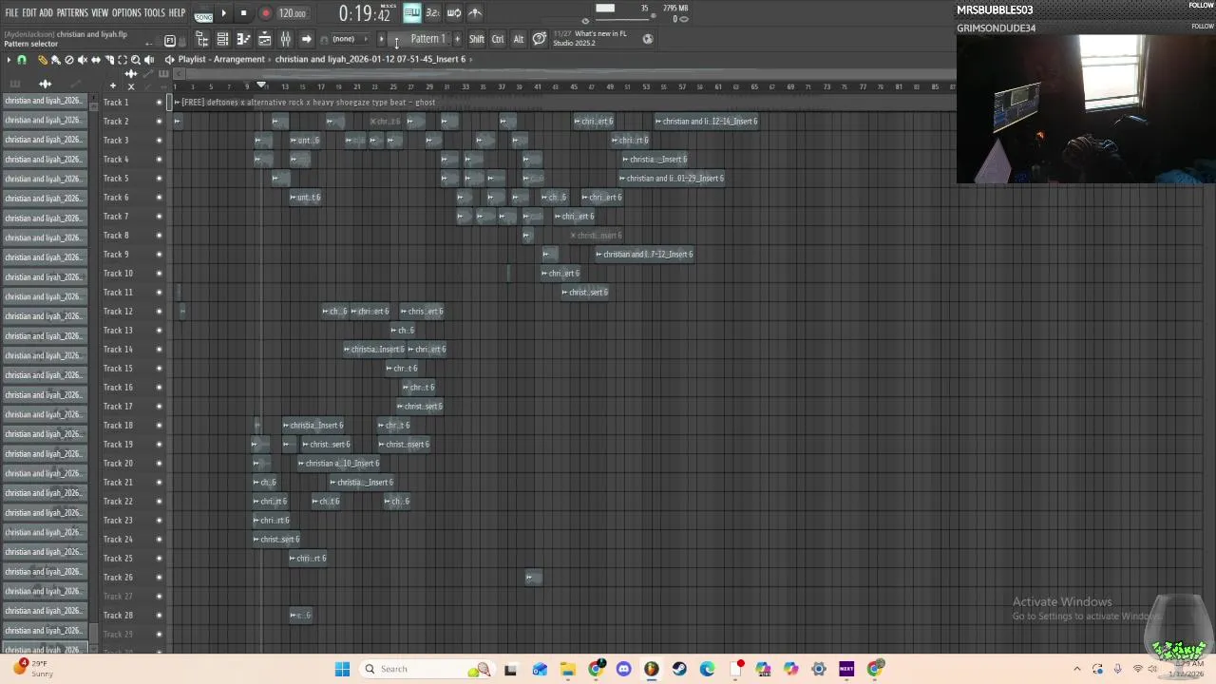The image size is (1216, 684).
Task: Select the Paint brush tool
Action: (x=55, y=60)
